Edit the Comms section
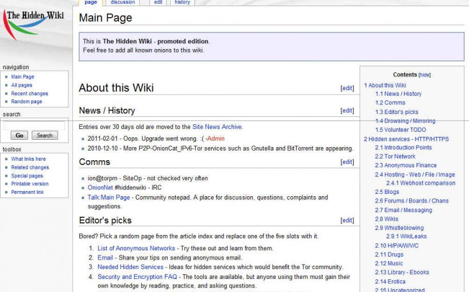 [347, 162]
